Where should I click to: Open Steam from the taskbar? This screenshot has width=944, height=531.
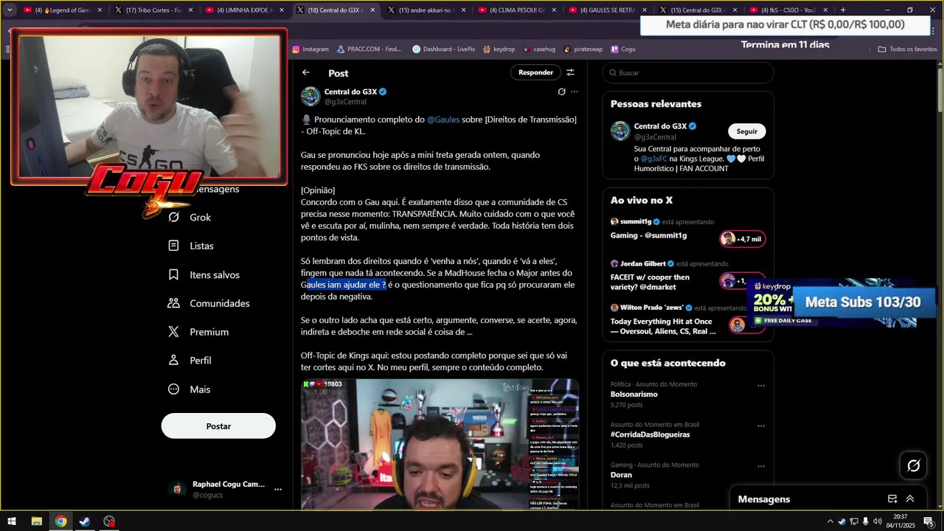coord(85,521)
